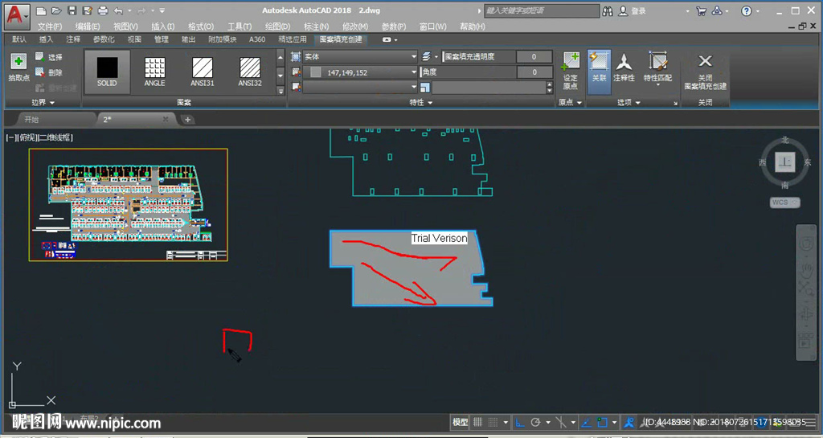This screenshot has width=823, height=438.
Task: Click the angle value field
Action: (534, 72)
